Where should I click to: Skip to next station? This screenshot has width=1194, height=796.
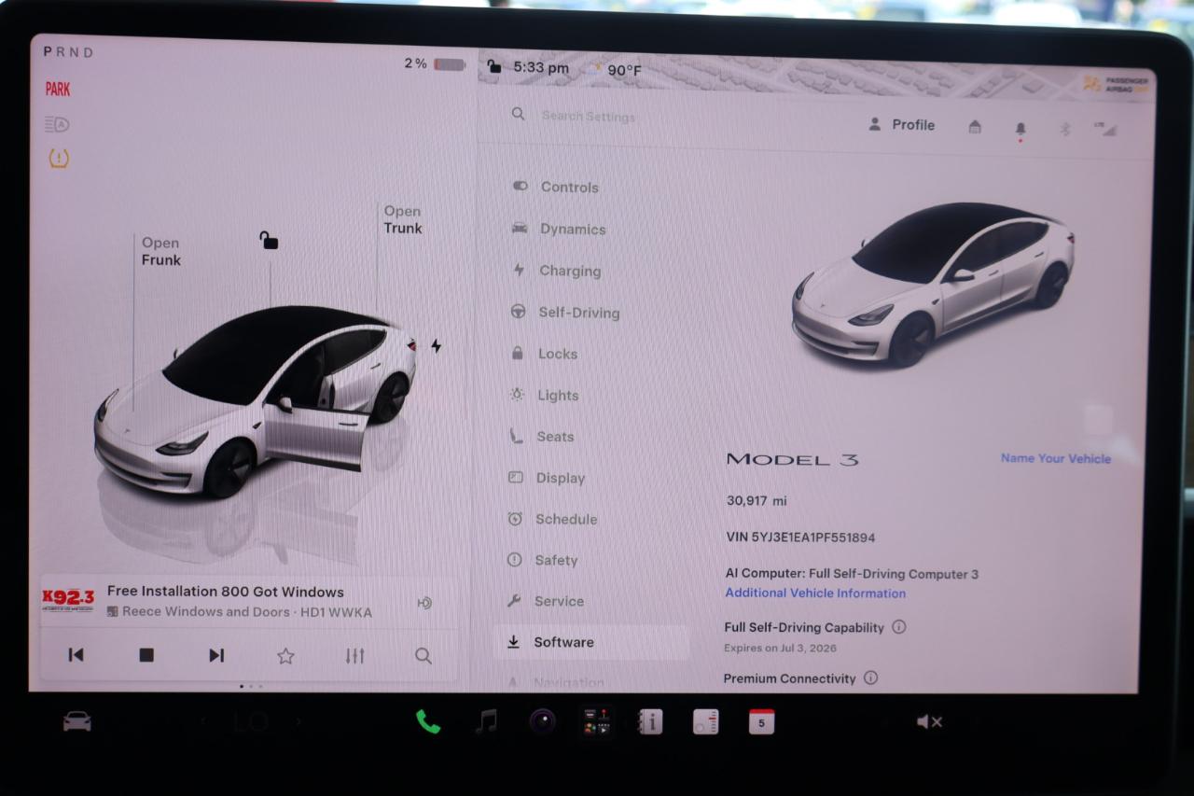(x=216, y=655)
